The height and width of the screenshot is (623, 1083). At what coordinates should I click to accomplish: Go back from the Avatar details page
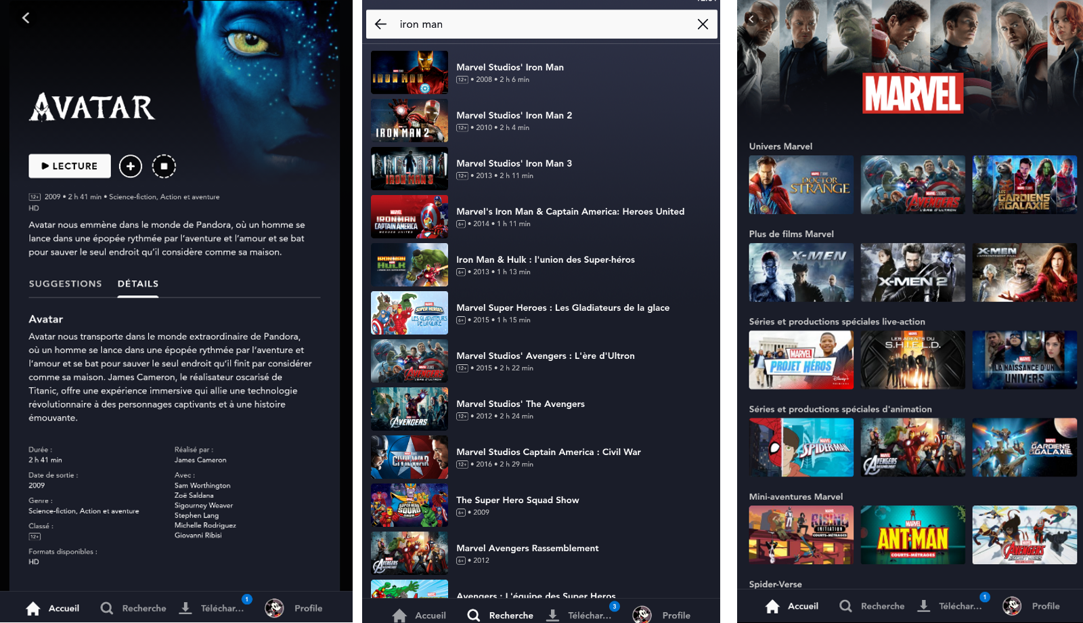tap(25, 18)
